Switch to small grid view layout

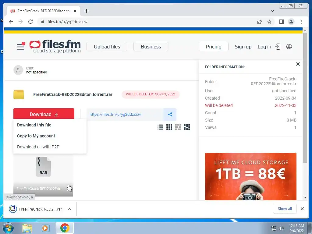(169, 127)
